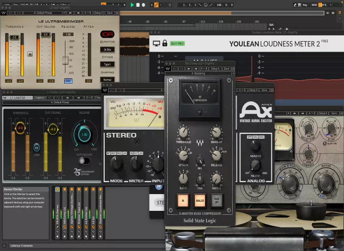Click the L1 threshold handle showing -3.0
The width and height of the screenshot is (344, 251).
(x=20, y=128)
